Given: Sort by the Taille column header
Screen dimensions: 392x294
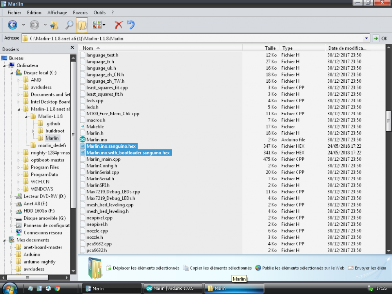Looking at the screenshot, I should coord(261,48).
